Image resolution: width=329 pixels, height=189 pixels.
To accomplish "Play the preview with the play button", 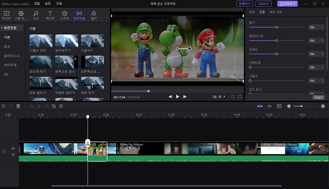I will pyautogui.click(x=177, y=97).
